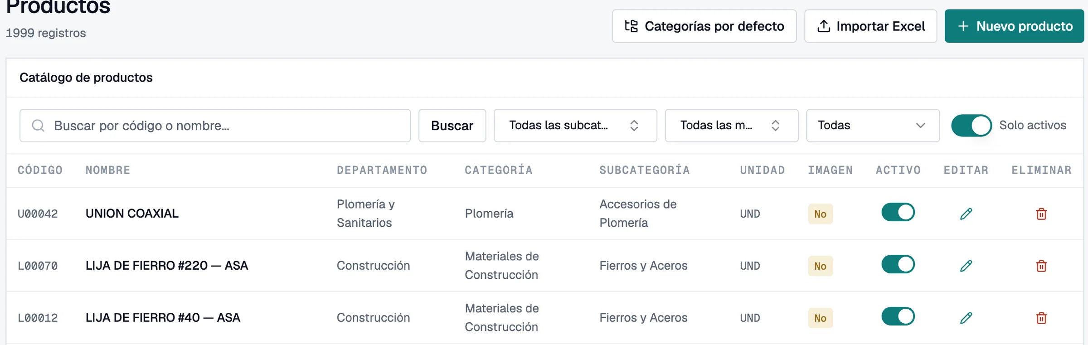Click the Catálogo de productos heading
The image size is (1088, 345).
pos(86,78)
